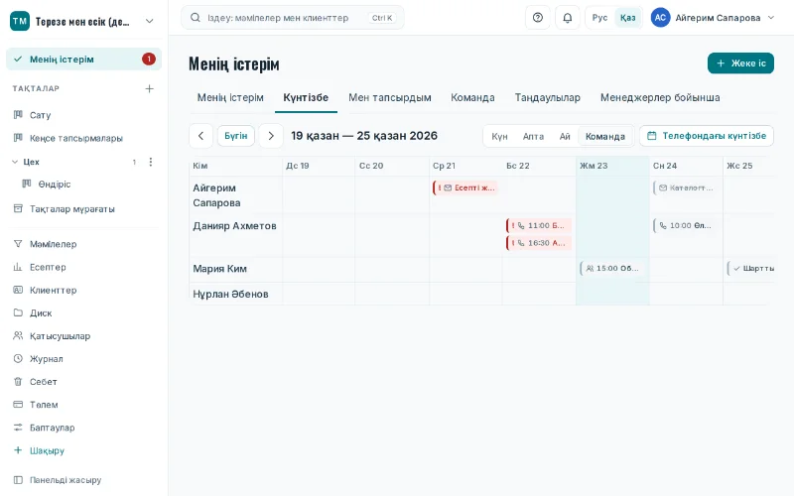Open Менің істерім in sidebar
The image size is (794, 496).
tap(83, 60)
